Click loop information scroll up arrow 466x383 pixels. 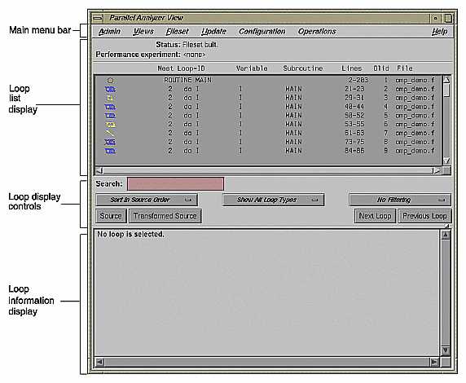(445, 235)
